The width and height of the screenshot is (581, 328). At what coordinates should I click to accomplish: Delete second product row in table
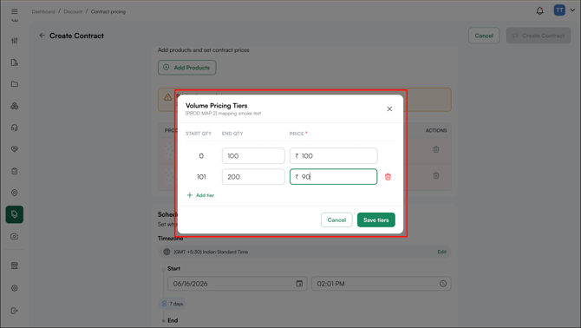[436, 175]
